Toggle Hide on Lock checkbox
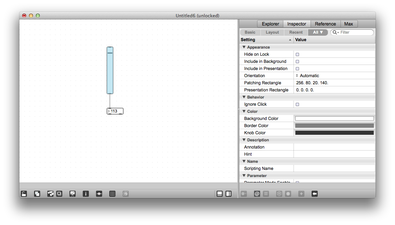Viewport: 395px width, 225px height. click(297, 54)
